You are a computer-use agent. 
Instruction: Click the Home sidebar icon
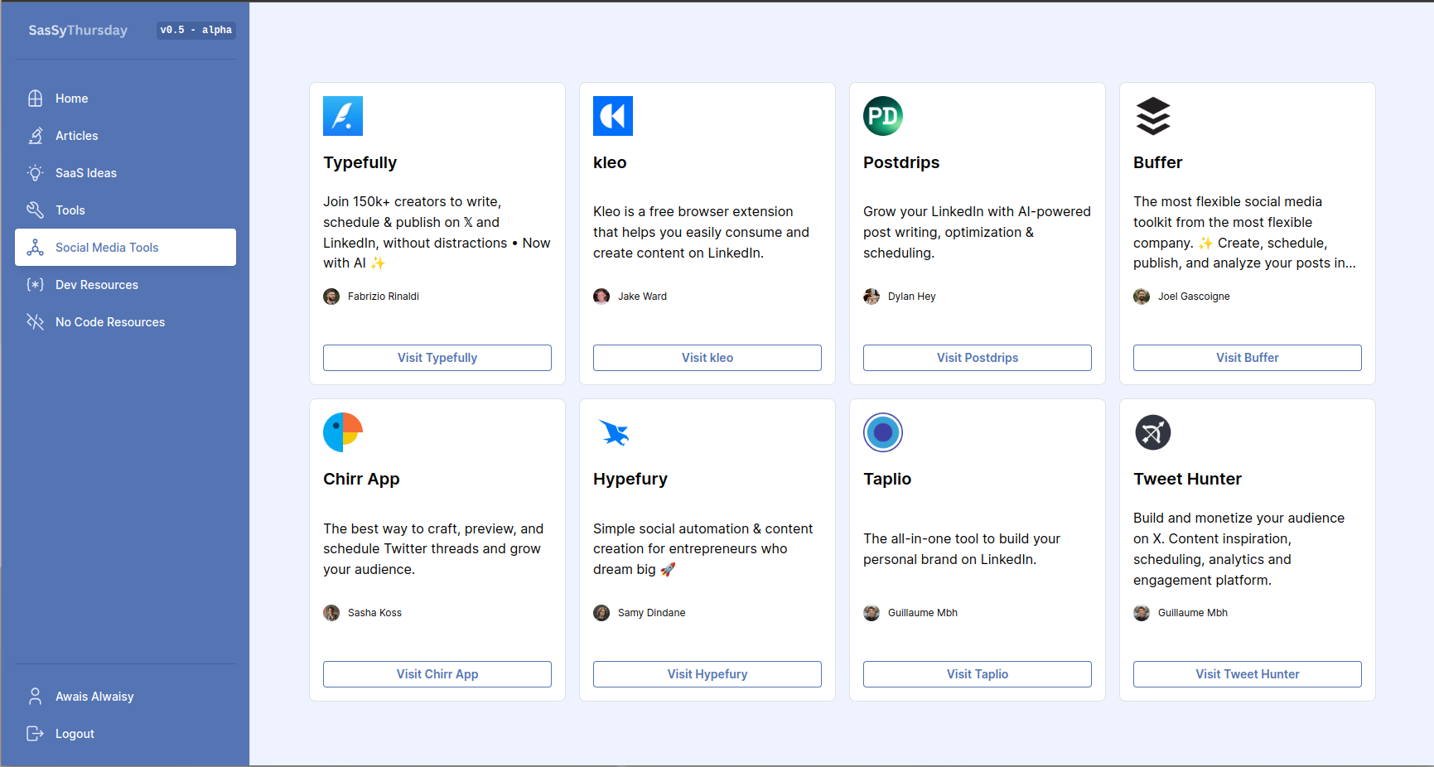pyautogui.click(x=35, y=99)
